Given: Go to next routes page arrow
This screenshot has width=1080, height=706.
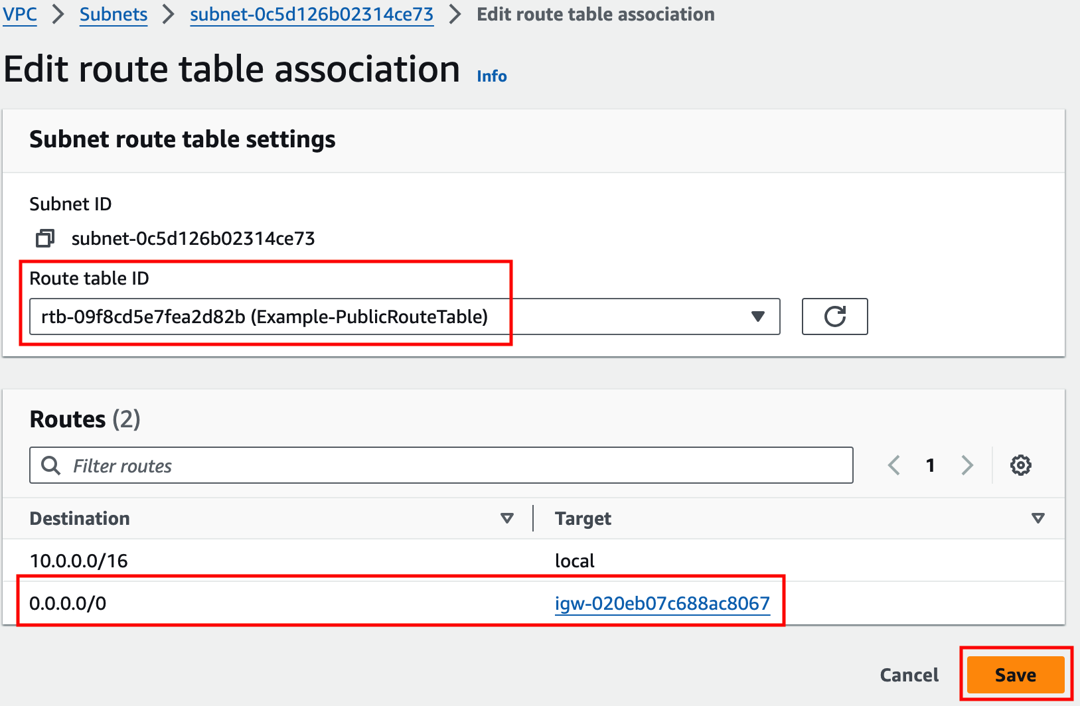Looking at the screenshot, I should click(967, 465).
